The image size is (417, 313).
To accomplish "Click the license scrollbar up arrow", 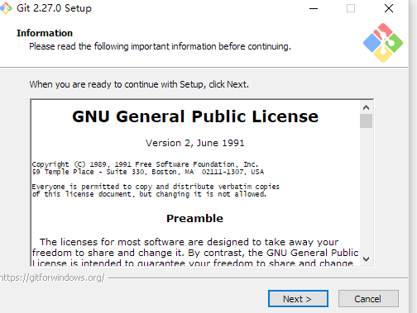I will click(x=366, y=107).
